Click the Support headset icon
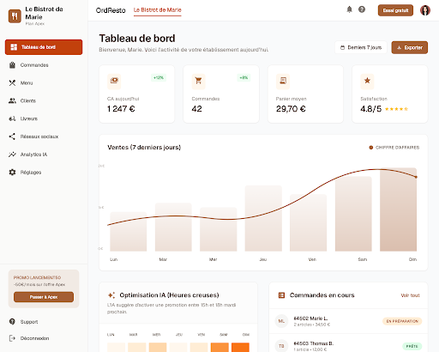 12,321
